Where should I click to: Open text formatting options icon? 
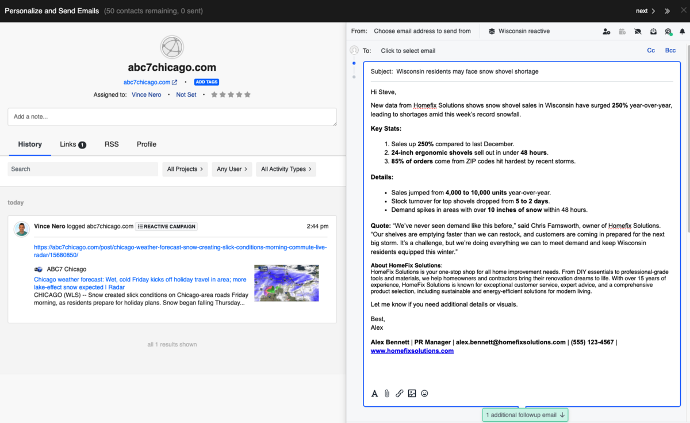pyautogui.click(x=374, y=394)
